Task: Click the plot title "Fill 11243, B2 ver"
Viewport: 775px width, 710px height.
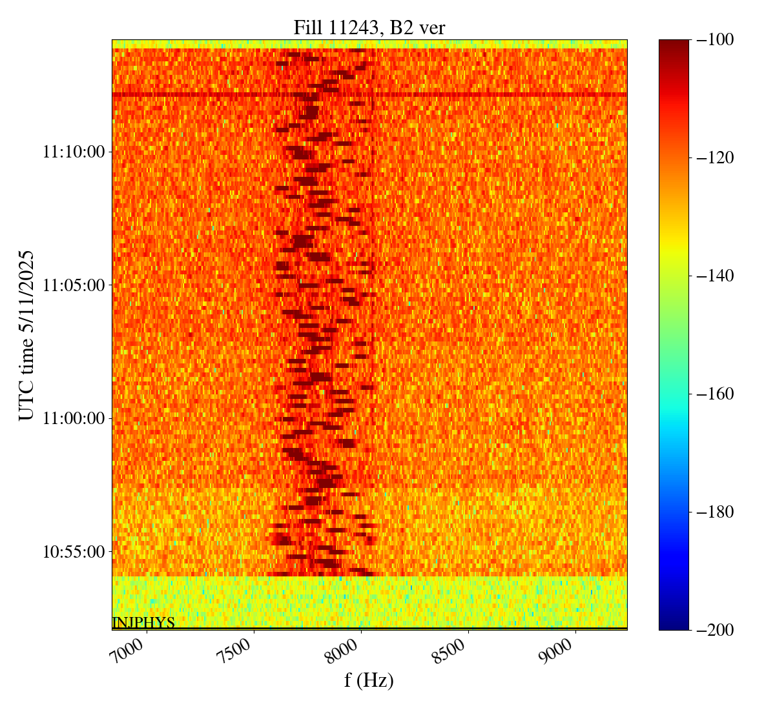Action: (369, 28)
